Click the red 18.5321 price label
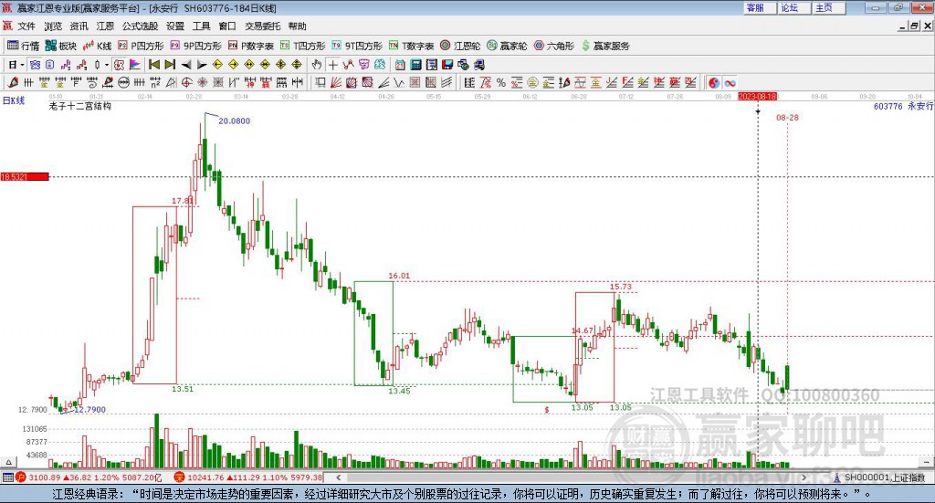This screenshot has width=935, height=503. (25, 176)
